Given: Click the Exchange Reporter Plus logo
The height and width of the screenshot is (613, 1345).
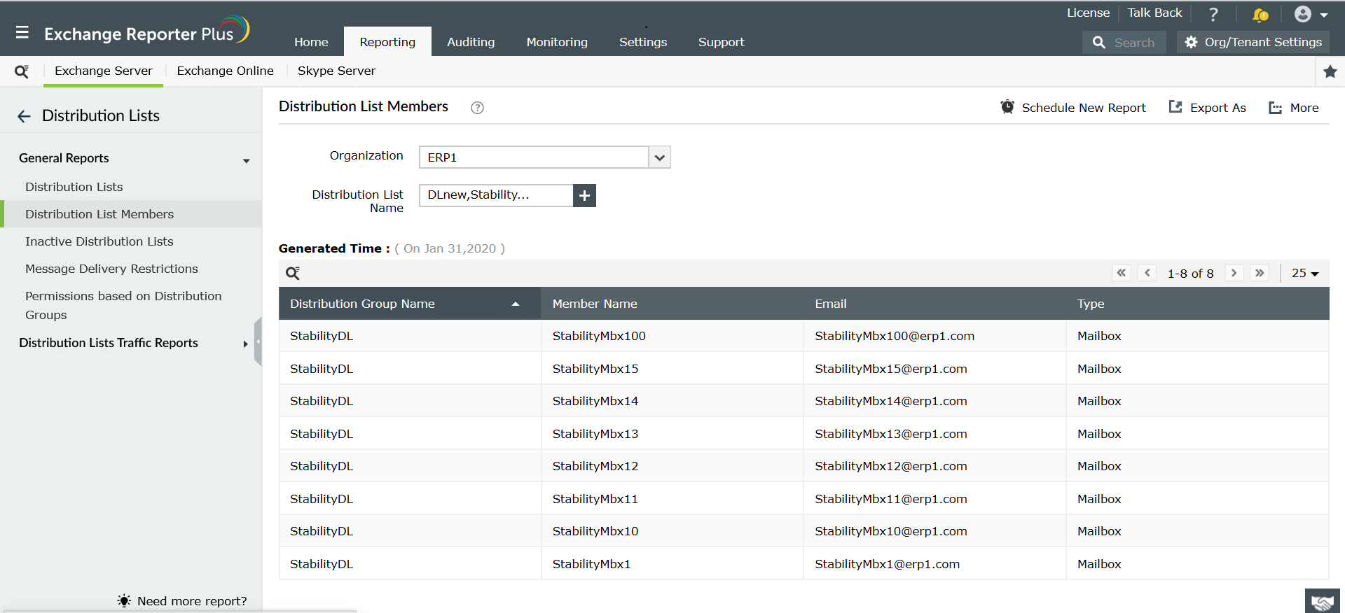Looking at the screenshot, I should 146,31.
